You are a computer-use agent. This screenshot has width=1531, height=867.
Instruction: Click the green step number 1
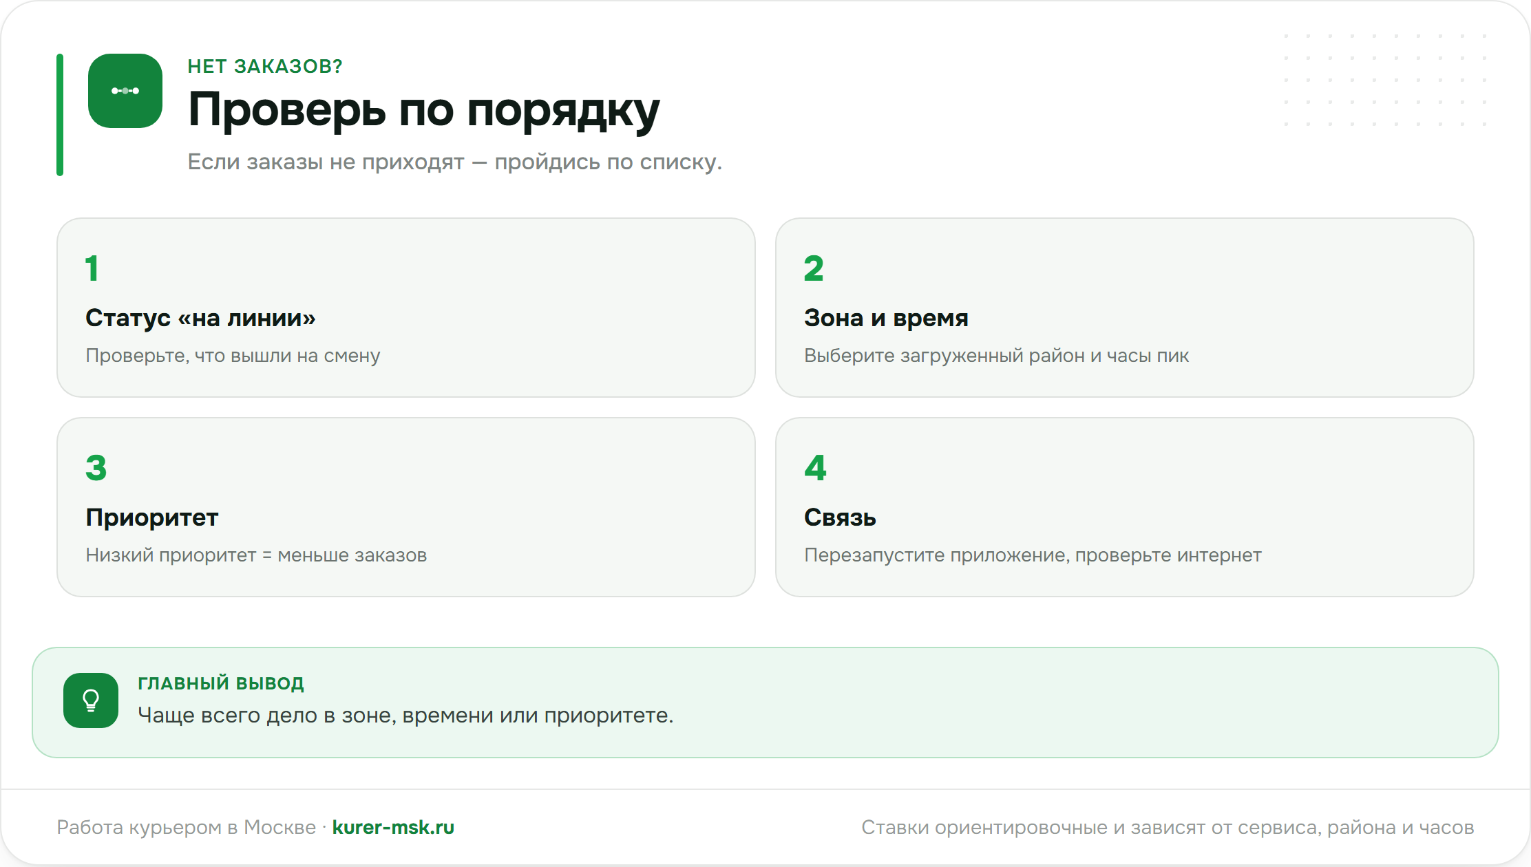coord(92,268)
